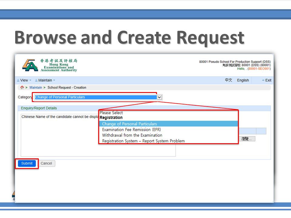The width and height of the screenshot is (291, 218).
Task: Click Exit to log out
Action: coord(268,80)
